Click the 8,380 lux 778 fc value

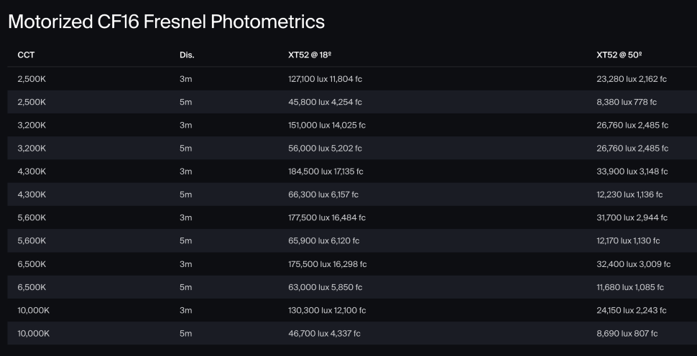627,102
